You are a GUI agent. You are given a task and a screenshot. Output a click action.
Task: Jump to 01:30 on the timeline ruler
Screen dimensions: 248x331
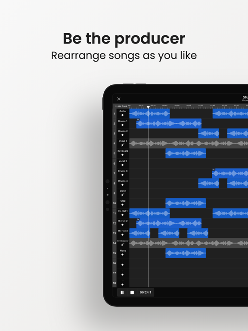pyautogui.click(x=201, y=106)
